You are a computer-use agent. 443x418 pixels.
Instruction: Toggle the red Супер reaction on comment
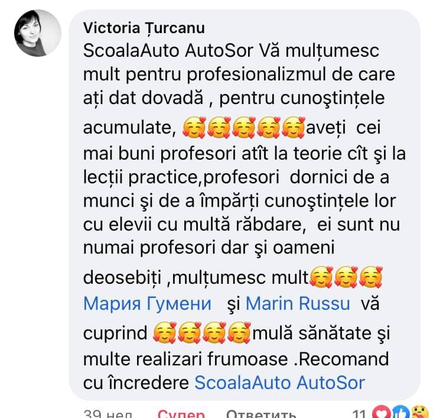coord(181,413)
